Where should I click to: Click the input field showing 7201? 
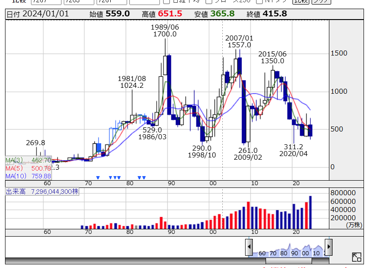(x=112, y=2)
